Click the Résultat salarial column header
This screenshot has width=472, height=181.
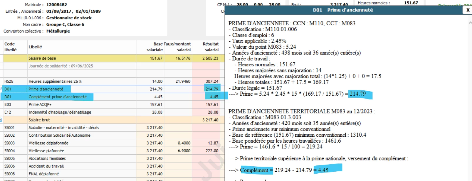point(211,47)
